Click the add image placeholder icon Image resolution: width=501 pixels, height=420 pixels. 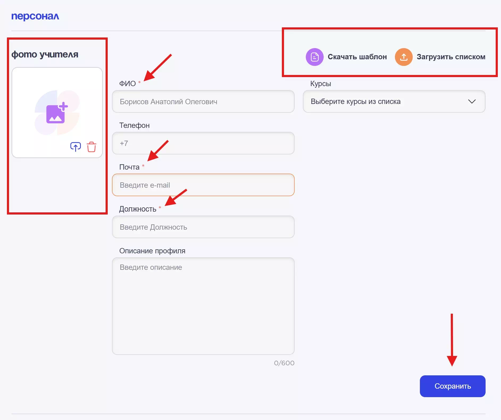coord(57,113)
